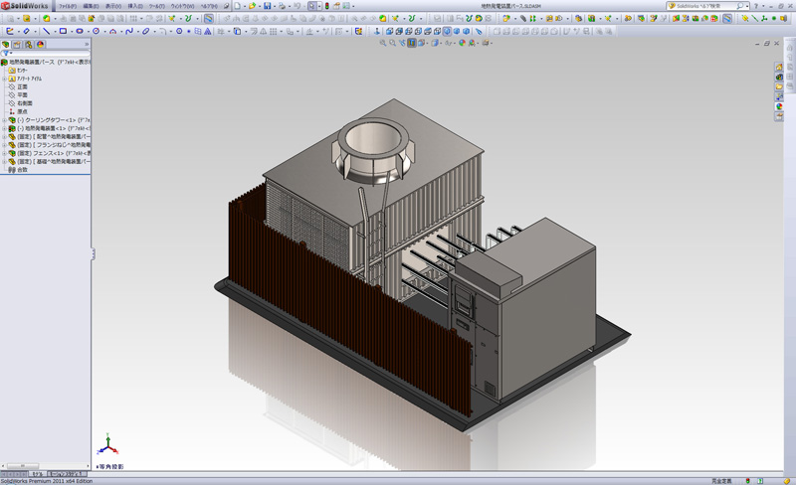This screenshot has width=796, height=485.
Task: Open the DisplayManager color ball tab
Action: pos(40,45)
